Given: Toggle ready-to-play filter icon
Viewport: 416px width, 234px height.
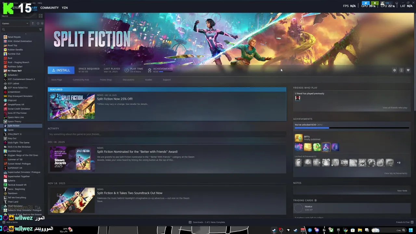Looking at the screenshot, I should [x=42, y=23].
